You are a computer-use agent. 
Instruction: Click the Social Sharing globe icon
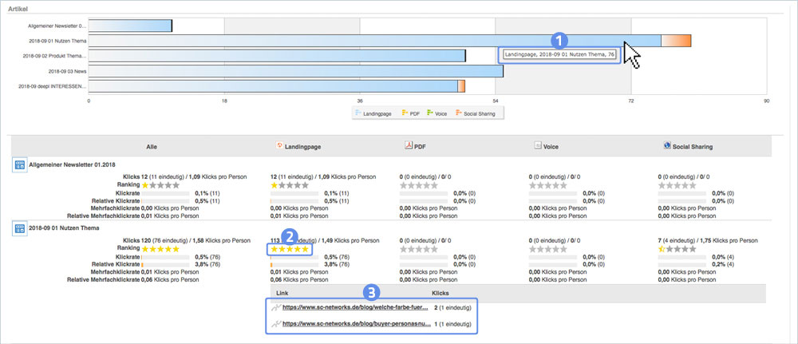pyautogui.click(x=666, y=147)
